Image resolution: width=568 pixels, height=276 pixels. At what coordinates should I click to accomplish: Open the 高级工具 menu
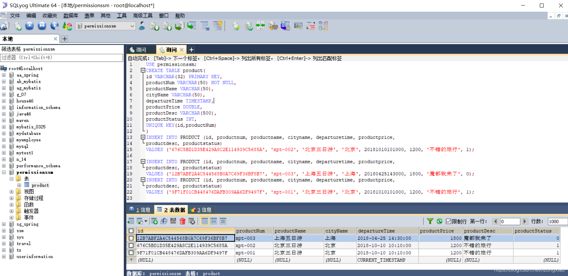tap(143, 16)
